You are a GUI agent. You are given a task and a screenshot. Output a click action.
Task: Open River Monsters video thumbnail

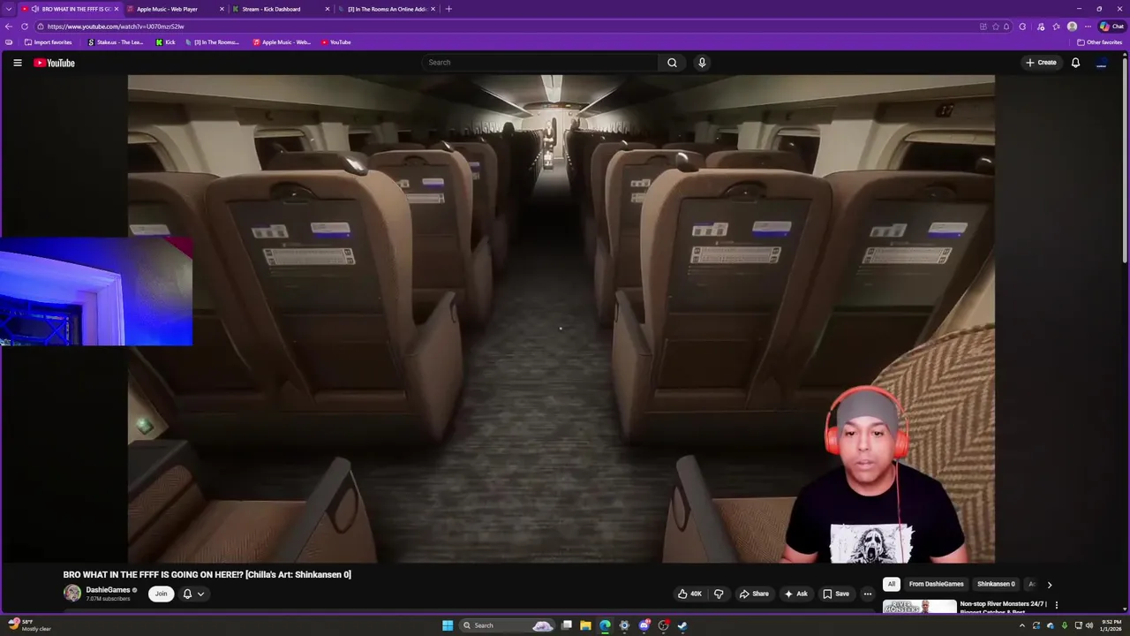coord(919,607)
